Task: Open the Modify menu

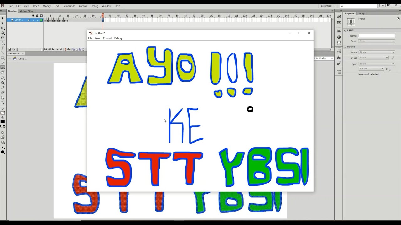Action: [x=47, y=6]
